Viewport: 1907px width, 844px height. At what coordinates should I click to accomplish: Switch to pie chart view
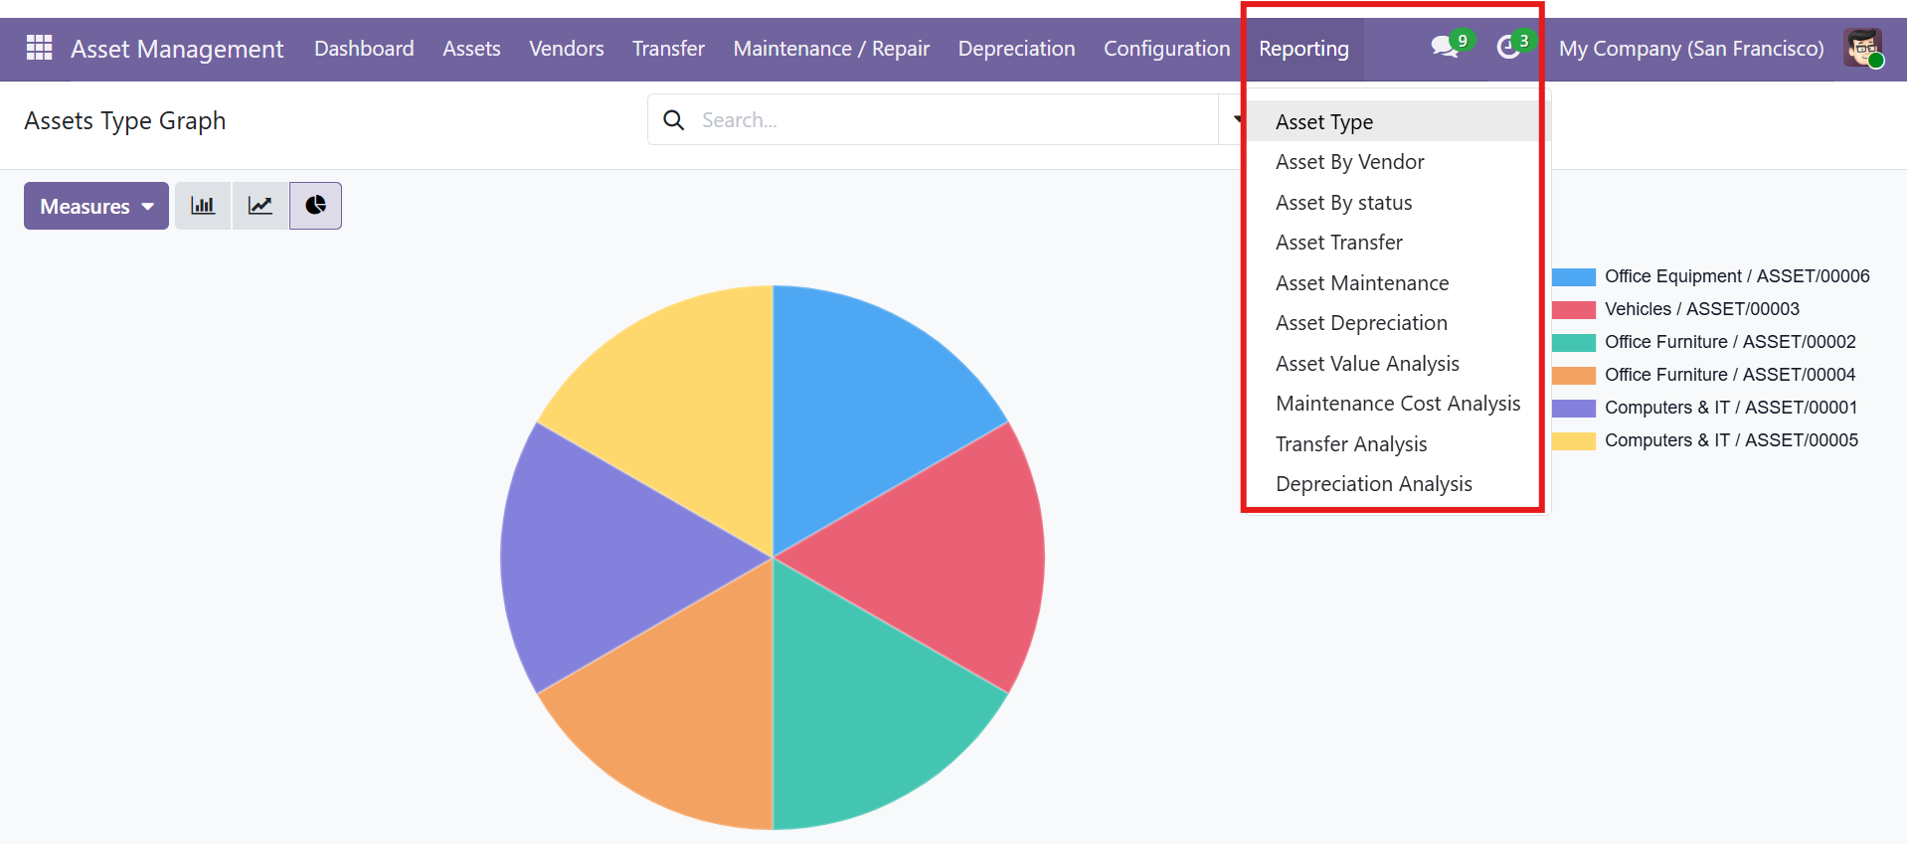[315, 206]
